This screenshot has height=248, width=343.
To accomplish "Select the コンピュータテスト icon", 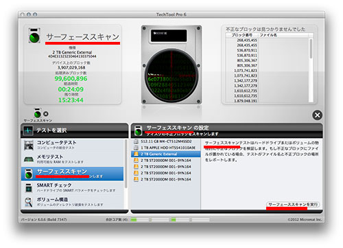I will [29, 145].
